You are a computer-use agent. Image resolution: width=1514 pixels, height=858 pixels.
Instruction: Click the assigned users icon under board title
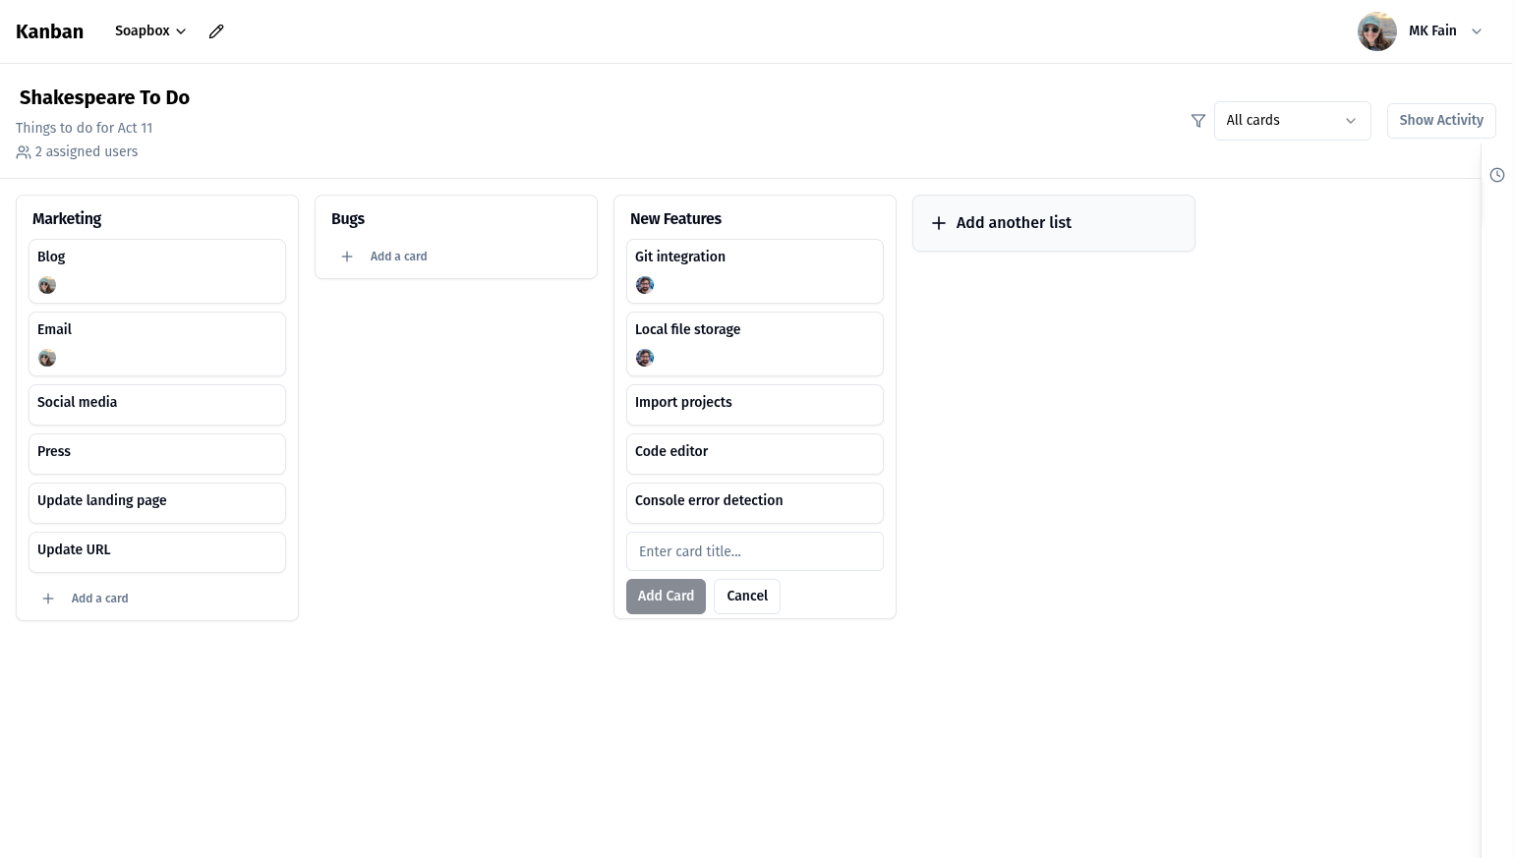(24, 151)
